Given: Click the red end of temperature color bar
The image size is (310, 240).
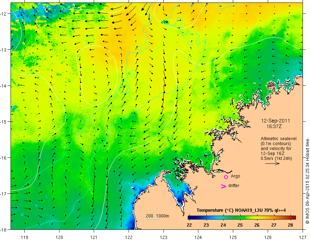Looking at the screenshot, I should (x=294, y=217).
